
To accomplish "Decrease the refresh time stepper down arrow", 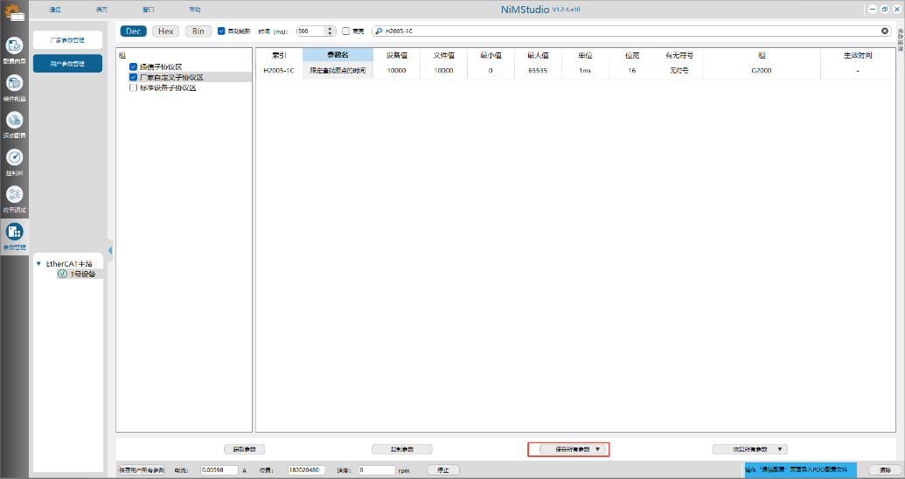I will point(331,33).
